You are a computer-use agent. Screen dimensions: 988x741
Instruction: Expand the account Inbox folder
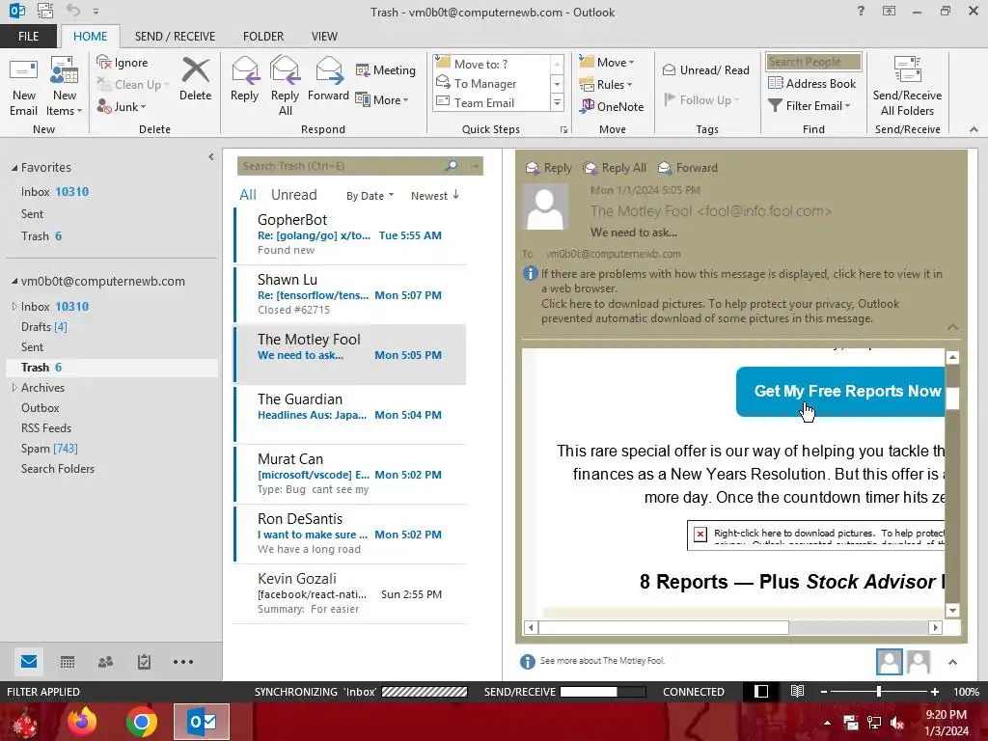pos(14,306)
